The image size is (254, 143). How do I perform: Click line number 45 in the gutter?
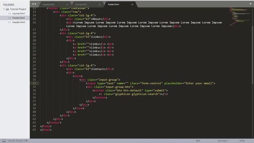(x=34, y=130)
